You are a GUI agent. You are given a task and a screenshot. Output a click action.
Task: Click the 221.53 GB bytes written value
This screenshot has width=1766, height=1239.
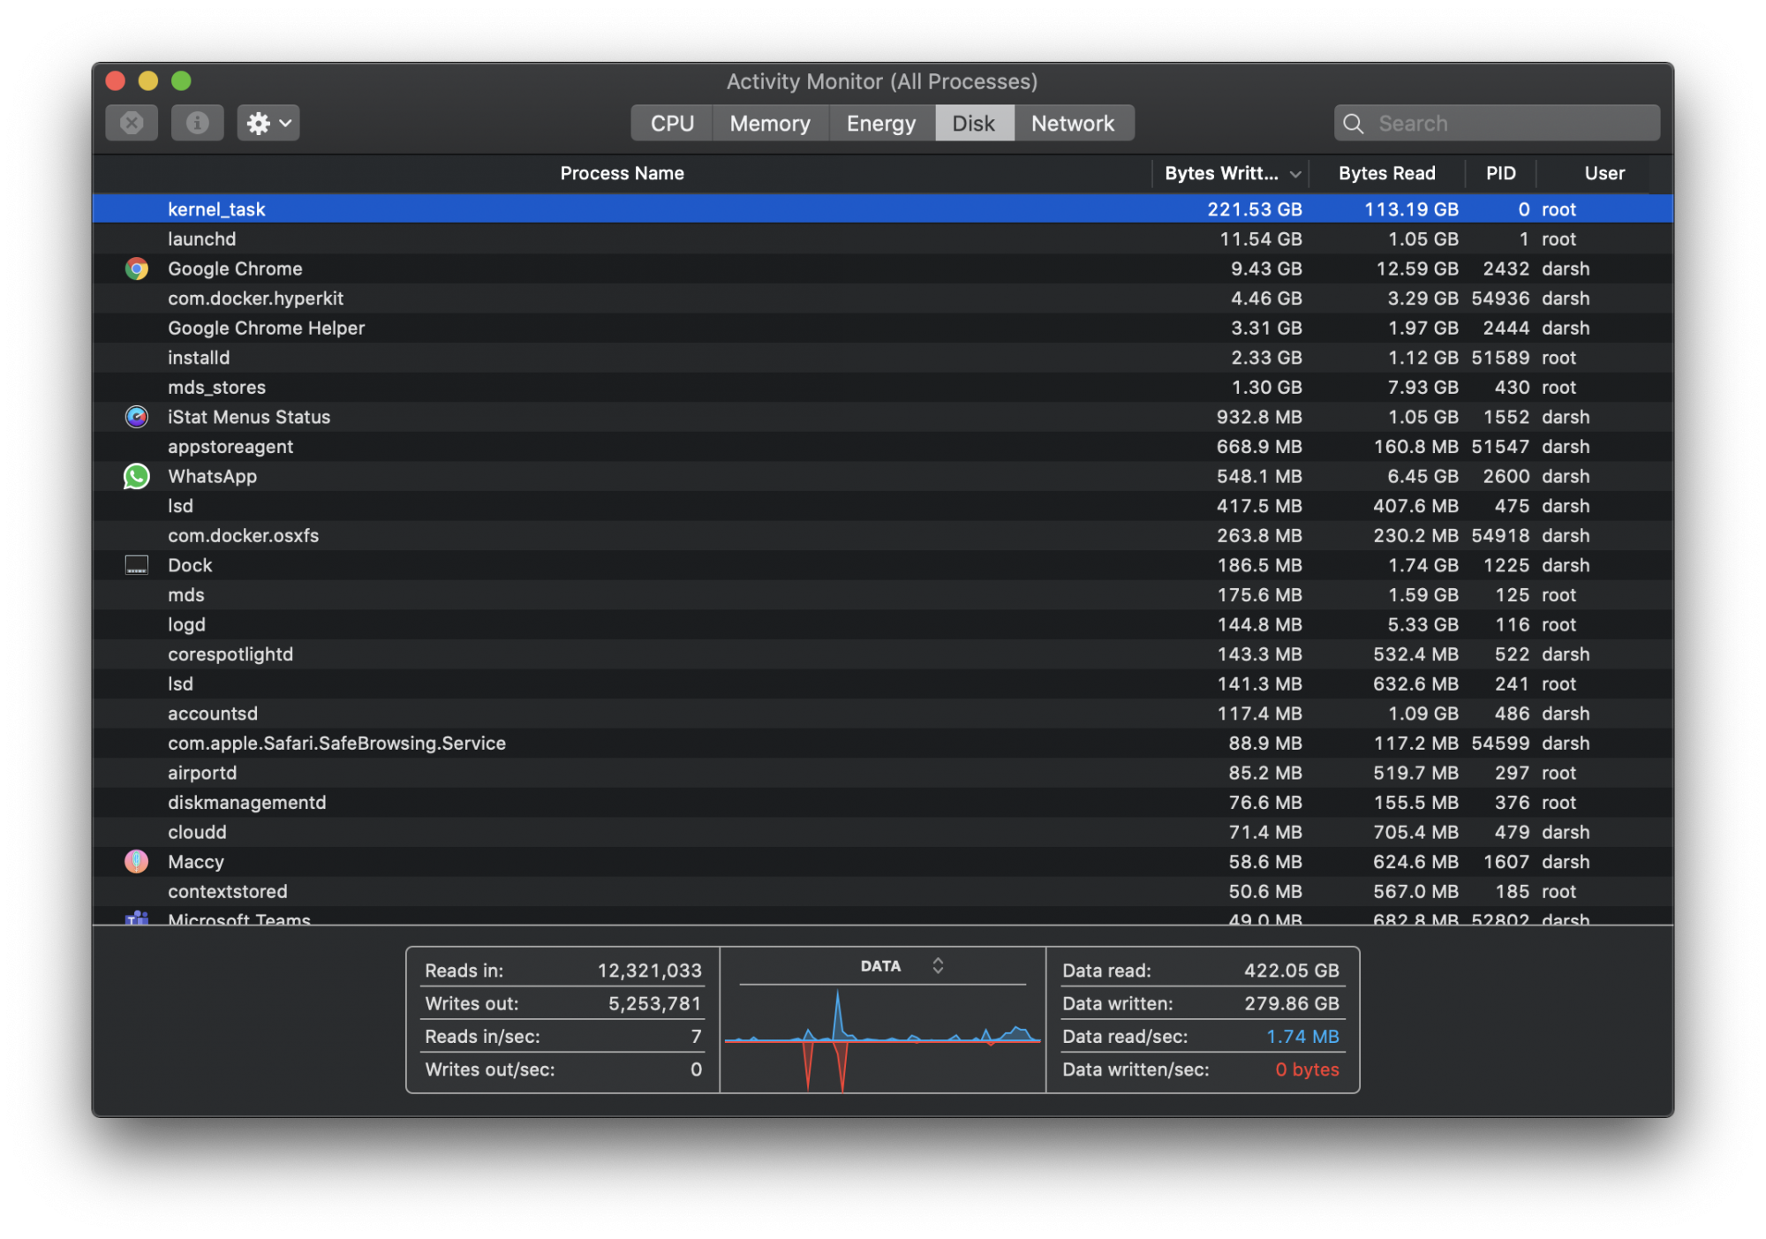click(x=1255, y=209)
